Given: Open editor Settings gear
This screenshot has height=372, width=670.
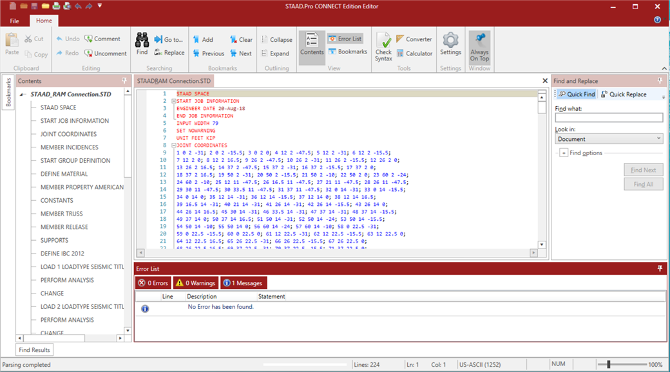Looking at the screenshot, I should (450, 44).
